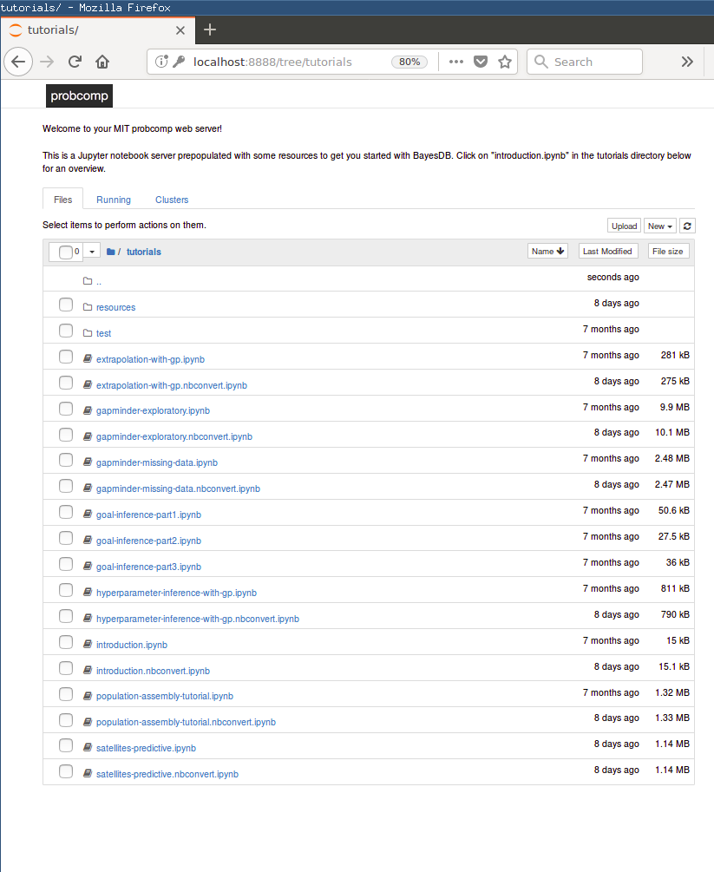The image size is (714, 872).
Task: Click the tutorials breadcrumb link
Action: coord(144,252)
